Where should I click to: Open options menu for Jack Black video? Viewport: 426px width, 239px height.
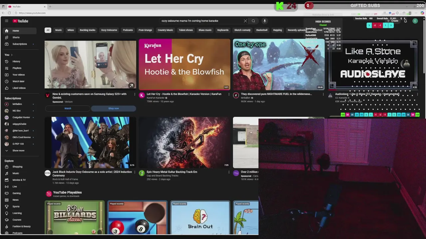pos(134,172)
